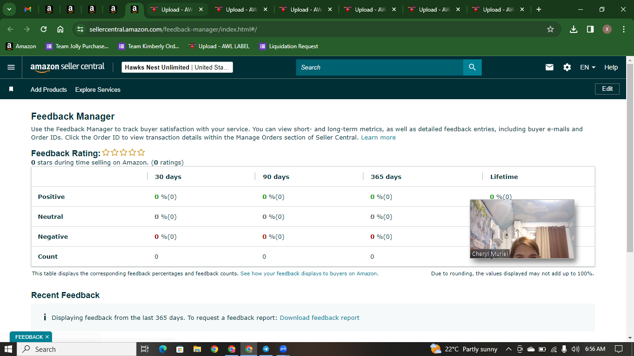634x356 pixels.
Task: Click the 'Count' row label
Action: (x=48, y=256)
